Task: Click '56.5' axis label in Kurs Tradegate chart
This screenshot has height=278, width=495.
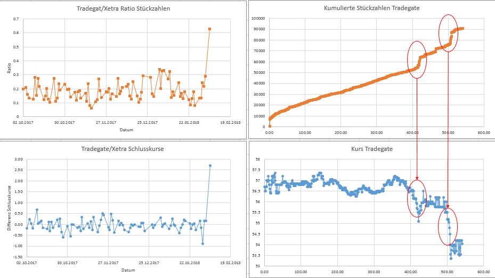Action: pyautogui.click(x=256, y=191)
